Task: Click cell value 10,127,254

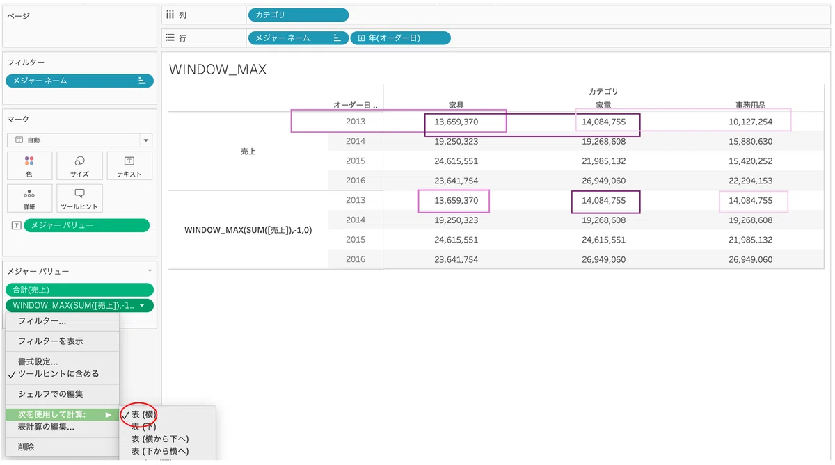Action: pyautogui.click(x=750, y=122)
